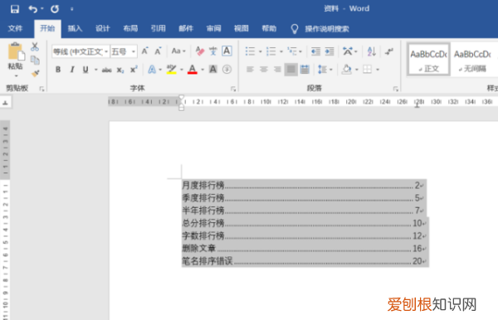Apply yellow text highlight color
The image size is (498, 320).
pos(172,70)
